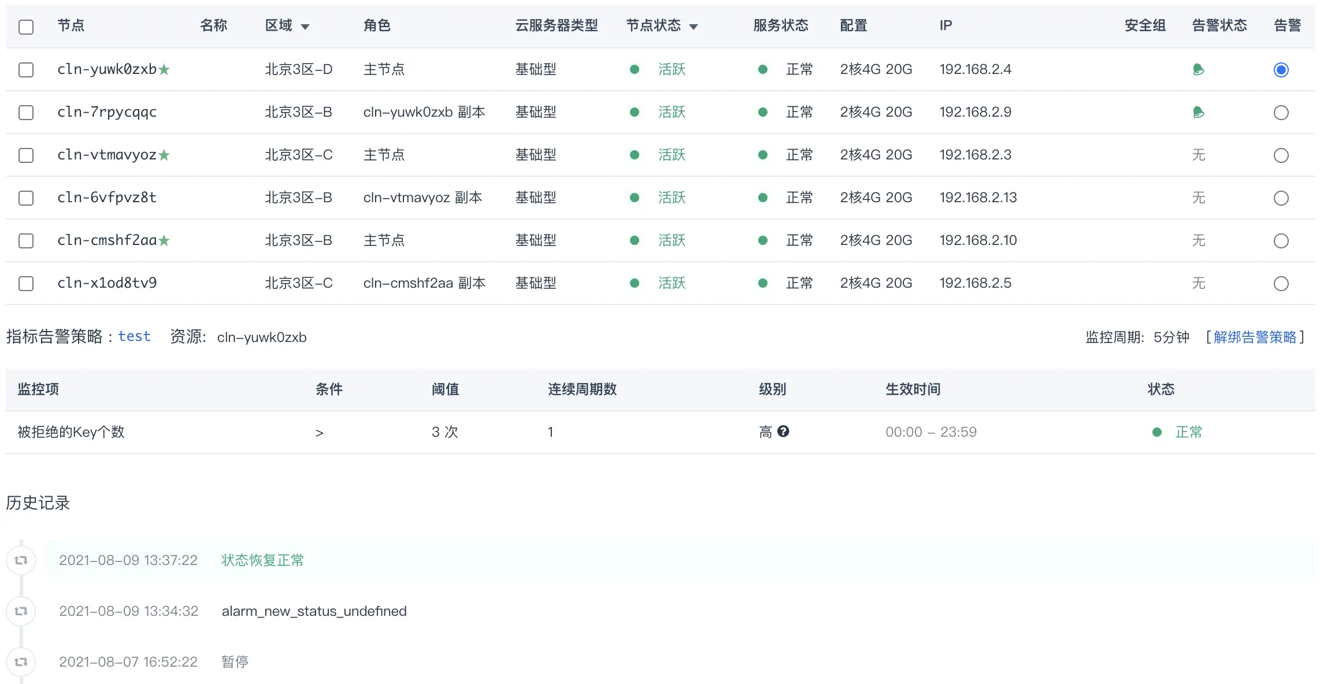This screenshot has height=684, width=1320.
Task: Click history icon for 状态恢复正常 entry
Action: click(21, 560)
